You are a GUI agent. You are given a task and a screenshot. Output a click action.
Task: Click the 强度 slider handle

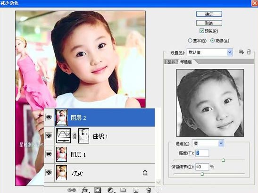click(223, 160)
